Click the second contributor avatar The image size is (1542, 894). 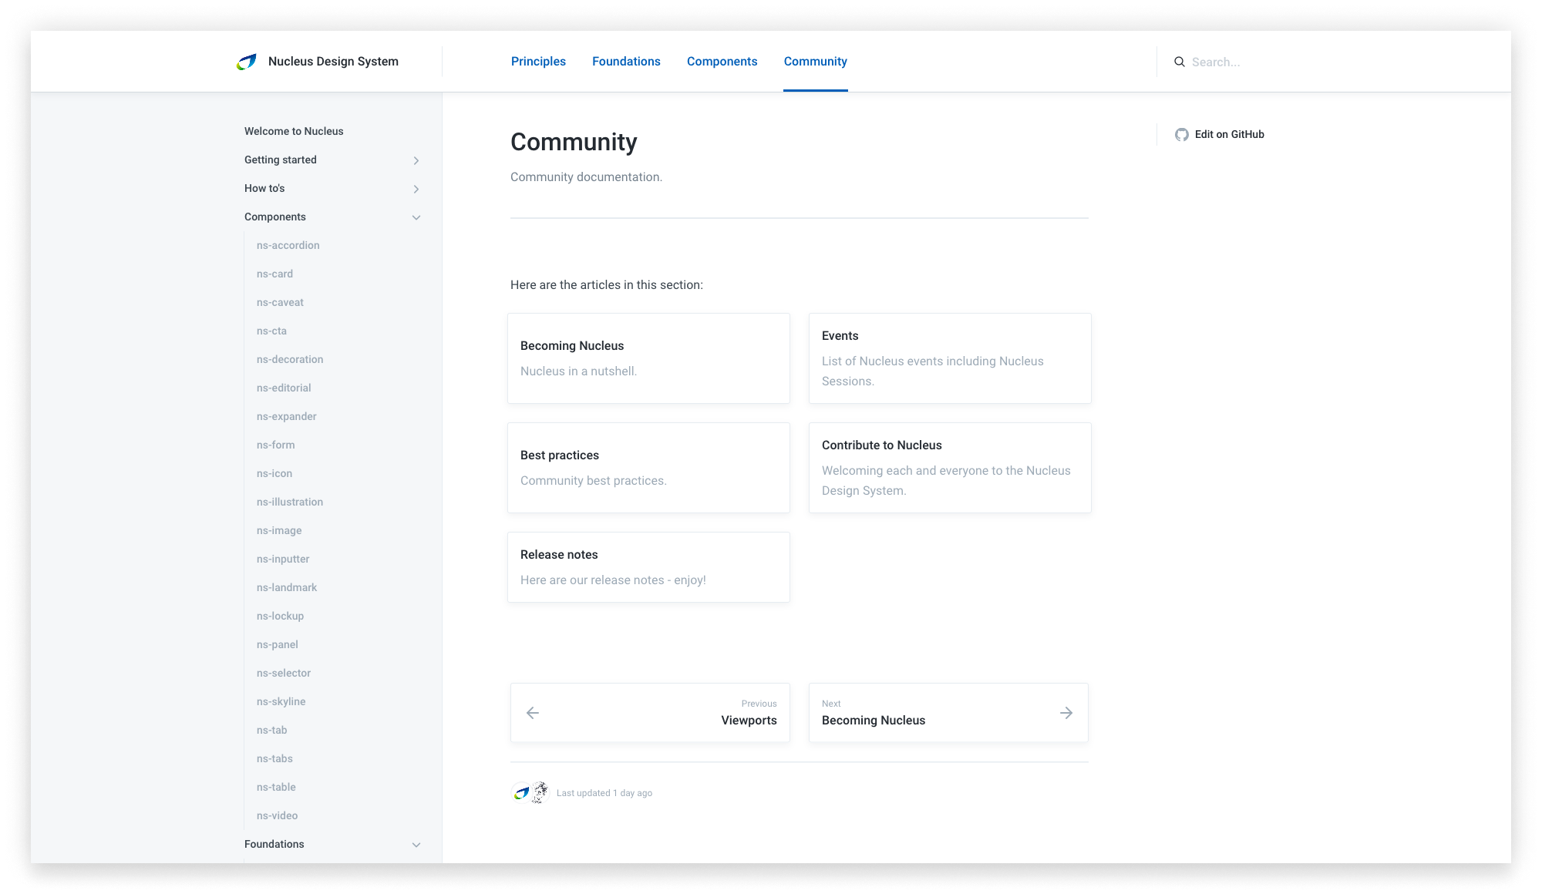540,792
